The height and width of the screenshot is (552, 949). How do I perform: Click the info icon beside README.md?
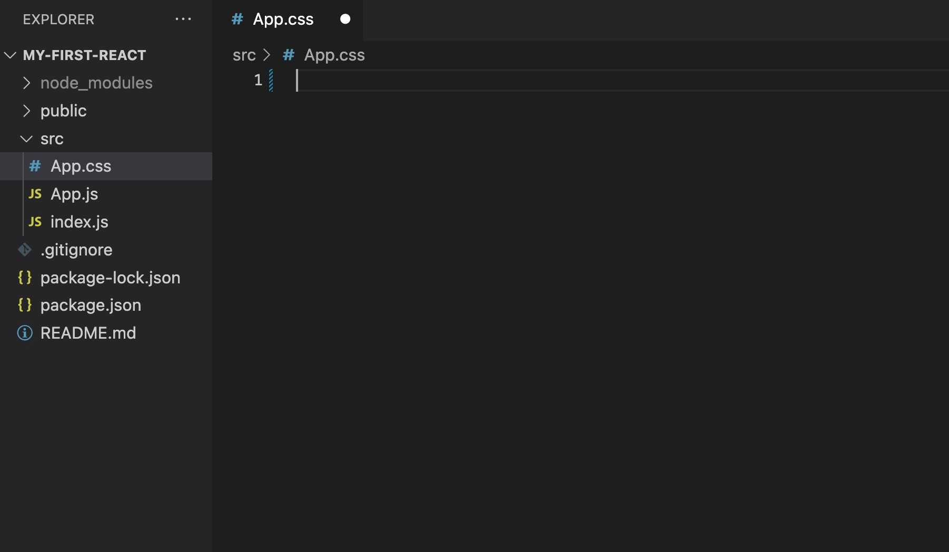pyautogui.click(x=25, y=332)
